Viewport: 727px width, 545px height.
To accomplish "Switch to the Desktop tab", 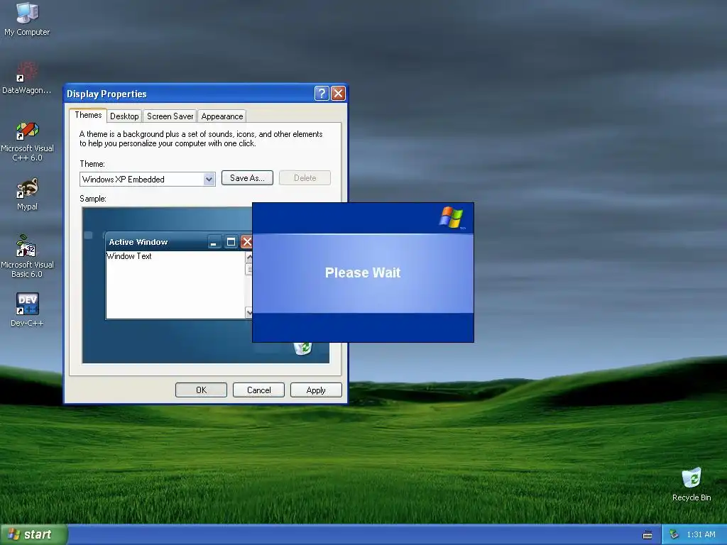I will coord(124,116).
